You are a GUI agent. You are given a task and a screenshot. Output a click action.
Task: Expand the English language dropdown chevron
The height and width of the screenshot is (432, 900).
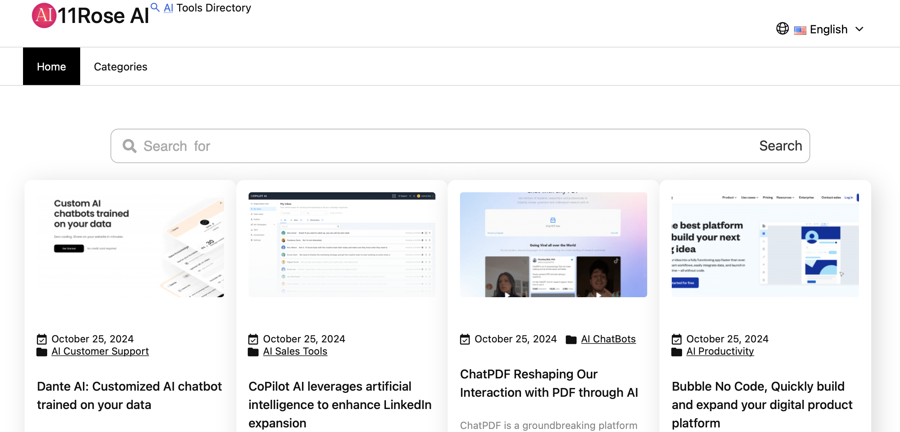(x=859, y=29)
